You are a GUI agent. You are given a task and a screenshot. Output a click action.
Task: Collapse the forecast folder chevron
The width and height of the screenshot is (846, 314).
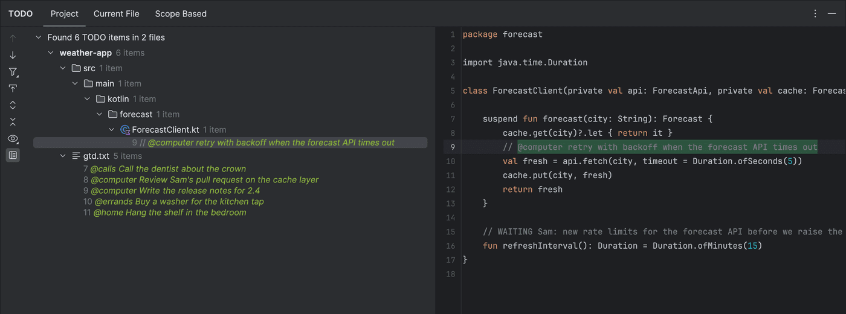tap(99, 114)
